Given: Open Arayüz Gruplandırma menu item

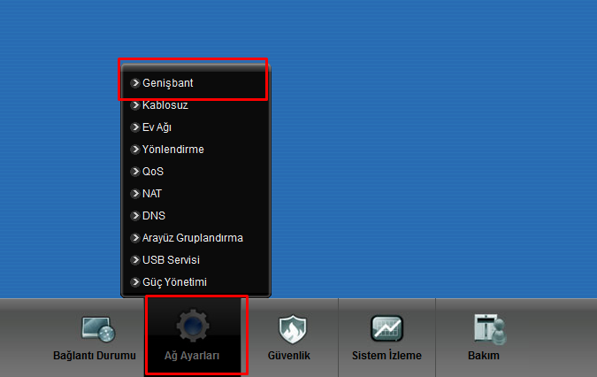Looking at the screenshot, I should [x=192, y=238].
